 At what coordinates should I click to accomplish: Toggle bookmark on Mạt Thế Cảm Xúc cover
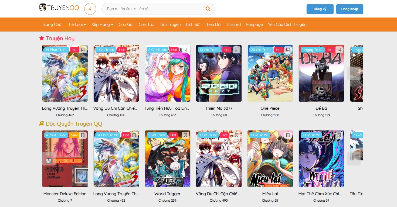pyautogui.click(x=339, y=135)
